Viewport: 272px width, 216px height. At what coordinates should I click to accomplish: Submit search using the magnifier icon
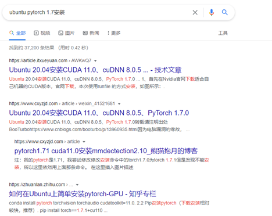coord(224,12)
